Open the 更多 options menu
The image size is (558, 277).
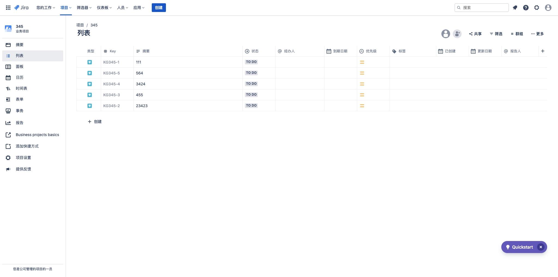point(537,34)
